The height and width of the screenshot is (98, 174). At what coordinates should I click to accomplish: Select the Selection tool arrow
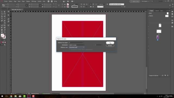click(2, 12)
